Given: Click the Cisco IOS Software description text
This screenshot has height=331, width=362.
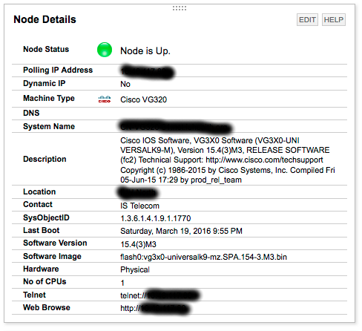Looking at the screenshot, I should pyautogui.click(x=228, y=160).
